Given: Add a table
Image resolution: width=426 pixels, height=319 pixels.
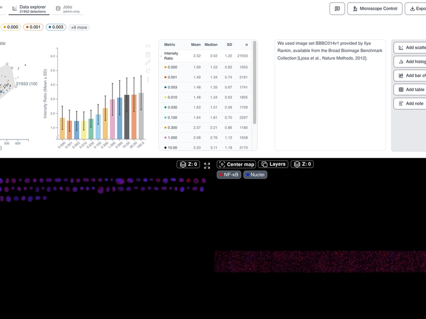Looking at the screenshot, I should tap(409, 89).
